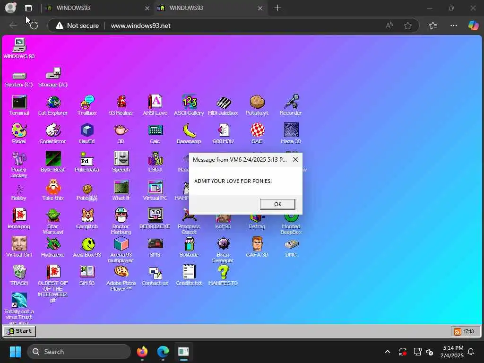Screen dimensions: 484x363
Task: Close the Message from VM6 dialog
Action: click(295, 159)
